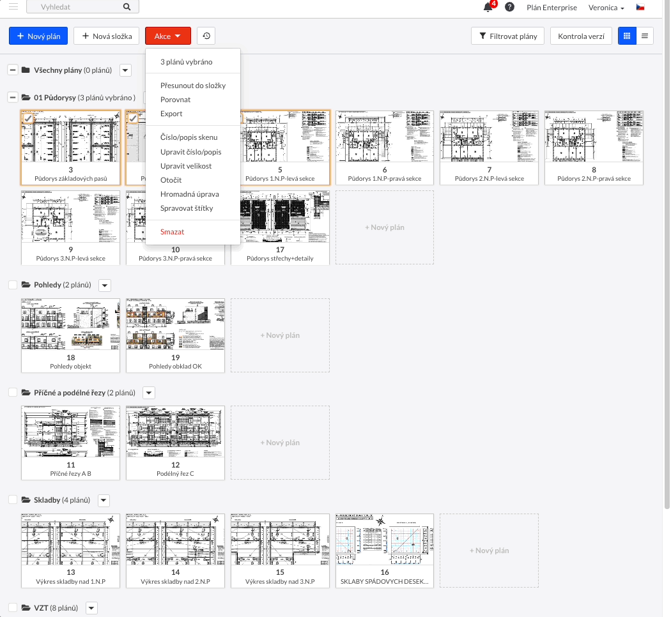
Task: Switch to list view
Action: point(644,36)
